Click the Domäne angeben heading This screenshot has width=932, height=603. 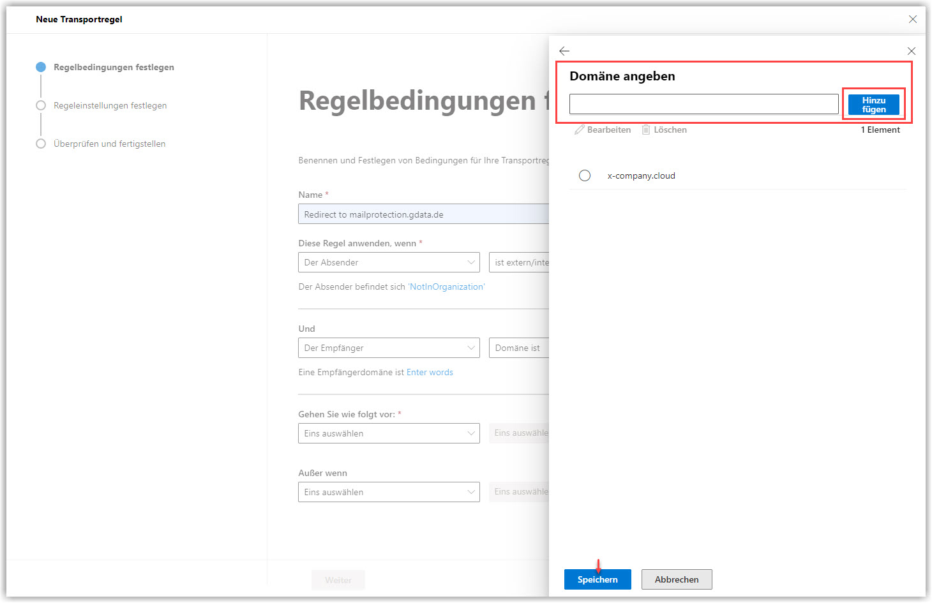click(x=622, y=76)
